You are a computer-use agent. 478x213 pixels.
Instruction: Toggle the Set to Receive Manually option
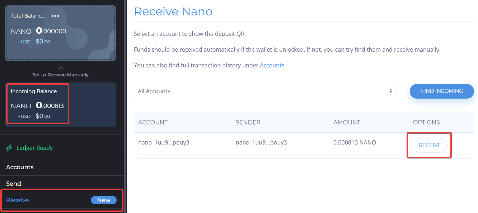click(60, 75)
